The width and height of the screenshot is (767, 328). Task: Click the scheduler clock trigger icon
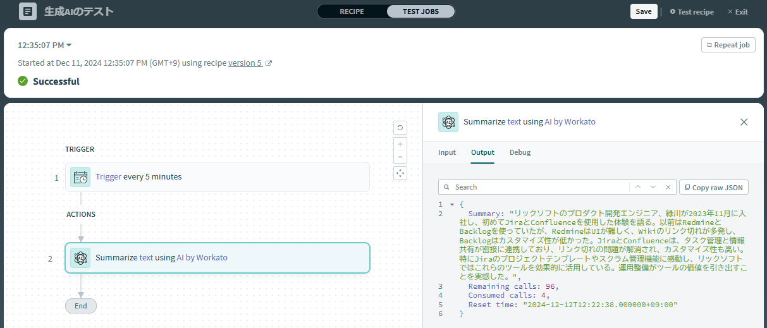[80, 177]
